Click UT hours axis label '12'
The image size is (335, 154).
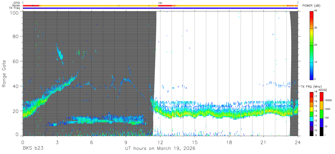click(160, 142)
